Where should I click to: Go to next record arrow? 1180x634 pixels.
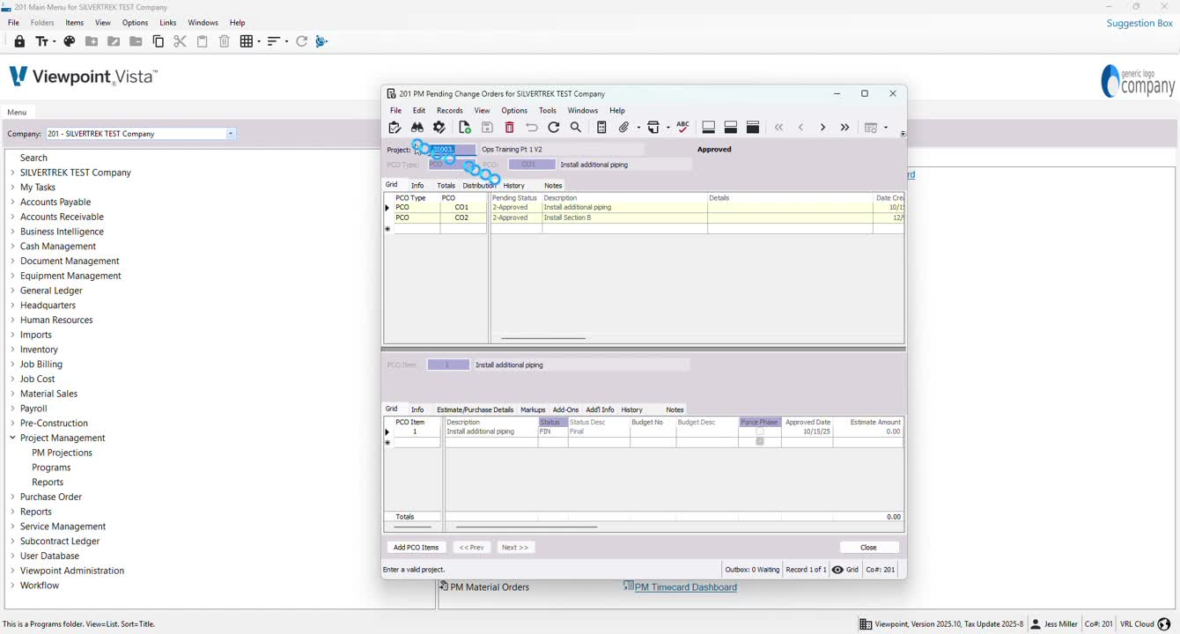pos(822,128)
